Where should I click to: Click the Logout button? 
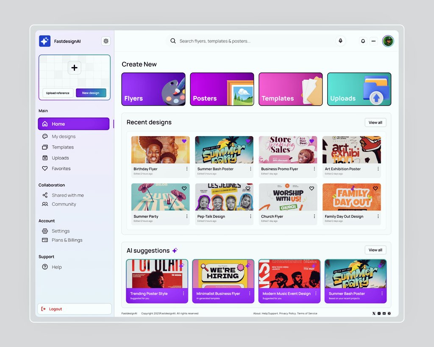75,309
